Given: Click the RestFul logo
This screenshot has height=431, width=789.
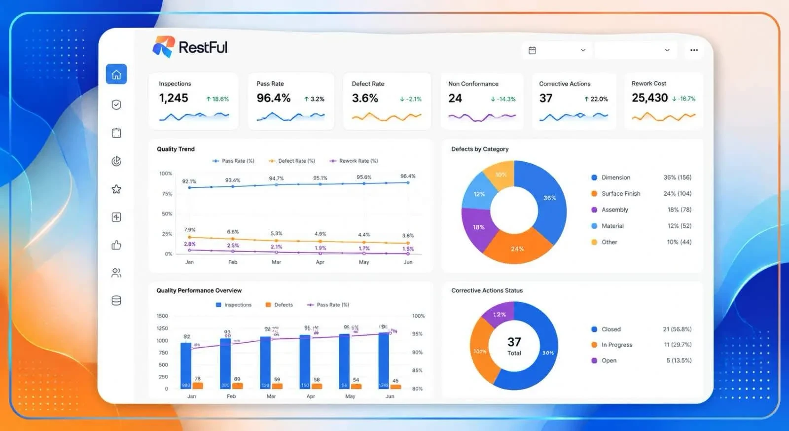Looking at the screenshot, I should pos(190,47).
